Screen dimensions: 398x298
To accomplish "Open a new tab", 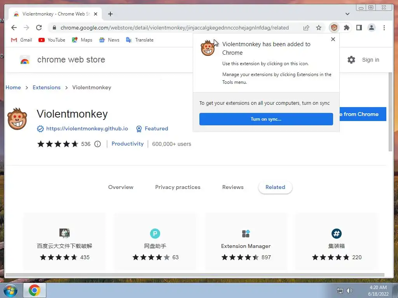I will [x=110, y=14].
